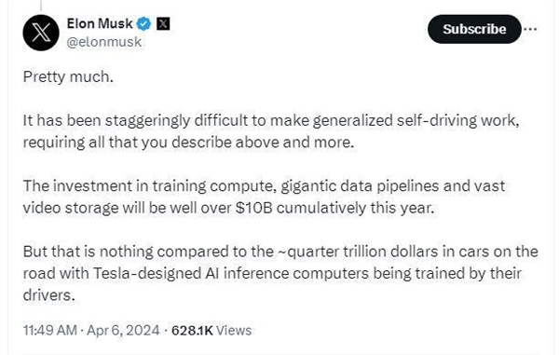559x355 pixels.
Task: Click the thread connector line above avatar
Action: pyautogui.click(x=41, y=5)
